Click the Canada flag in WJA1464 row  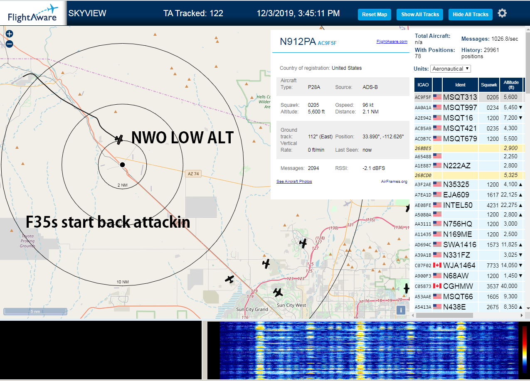click(x=437, y=265)
